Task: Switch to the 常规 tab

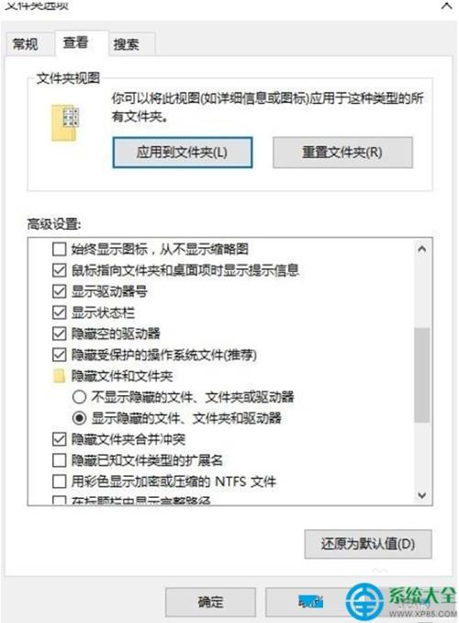Action: (26, 44)
